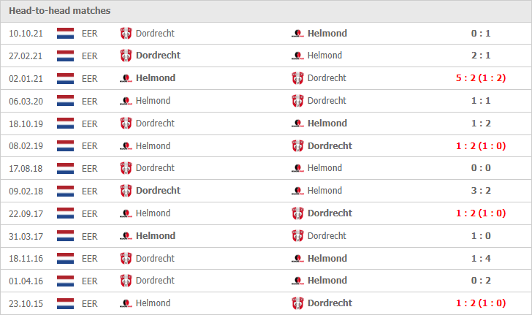The width and height of the screenshot is (532, 315).
Task: Click Helmond logo in the 02.01.21 row
Action: click(x=126, y=78)
